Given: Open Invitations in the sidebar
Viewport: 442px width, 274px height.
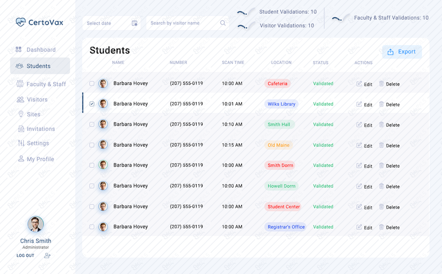Looking at the screenshot, I should point(36,129).
